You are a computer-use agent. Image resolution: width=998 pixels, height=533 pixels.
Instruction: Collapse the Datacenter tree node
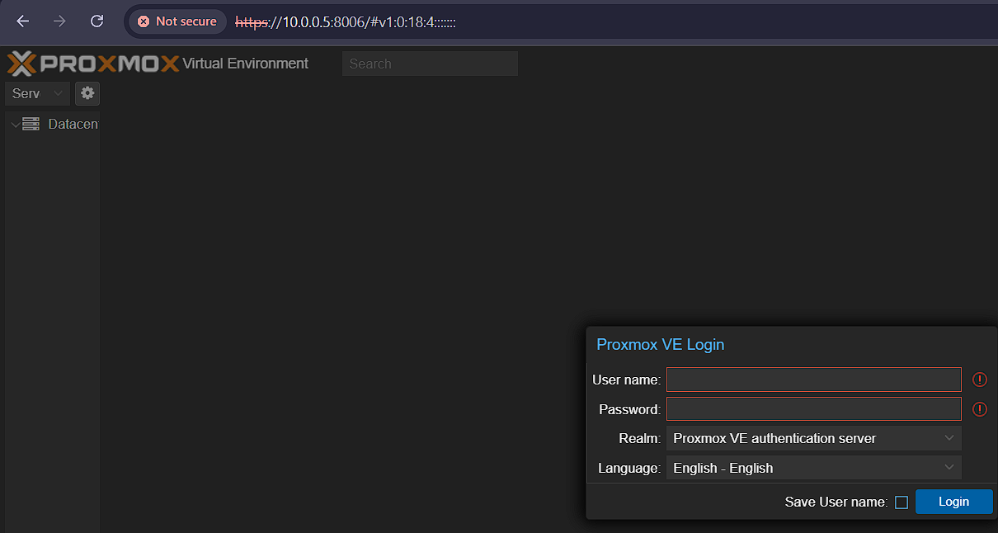tap(15, 125)
